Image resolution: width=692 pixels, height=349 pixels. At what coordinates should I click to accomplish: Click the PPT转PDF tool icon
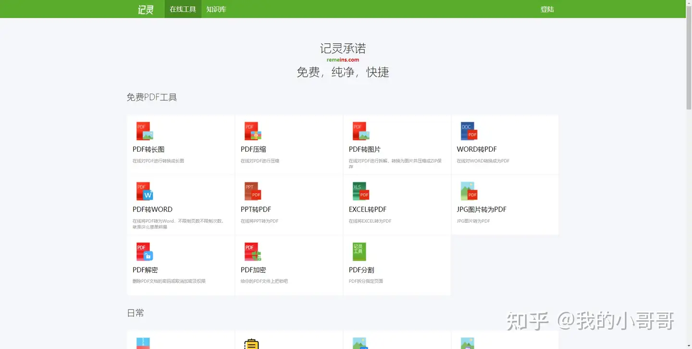pyautogui.click(x=253, y=192)
